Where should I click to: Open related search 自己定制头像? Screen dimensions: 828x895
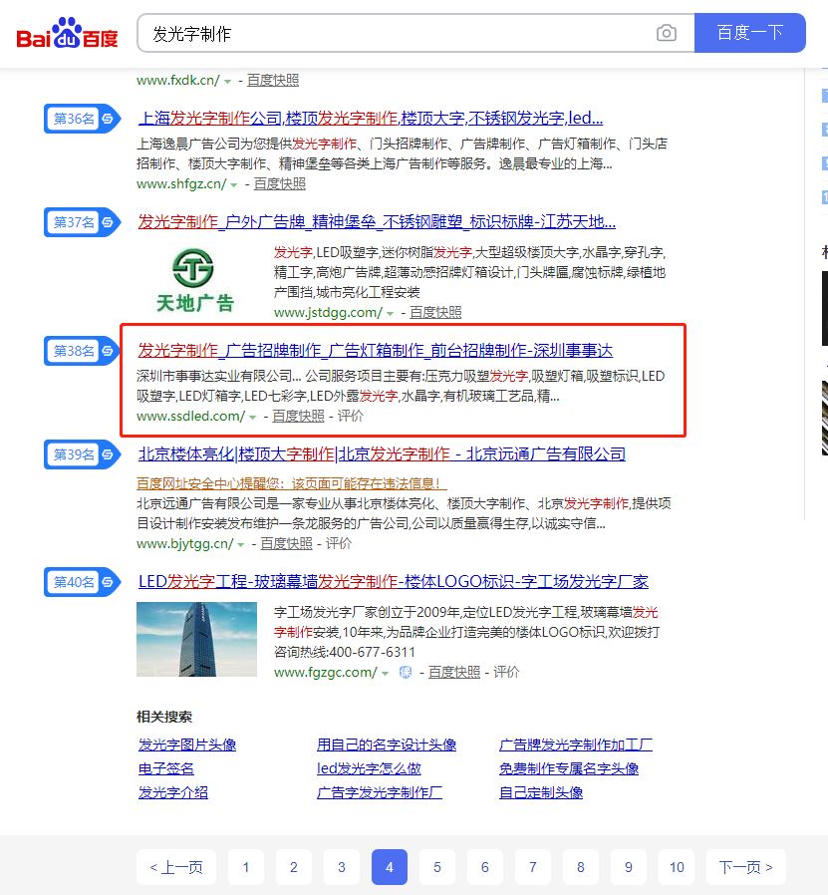[541, 792]
